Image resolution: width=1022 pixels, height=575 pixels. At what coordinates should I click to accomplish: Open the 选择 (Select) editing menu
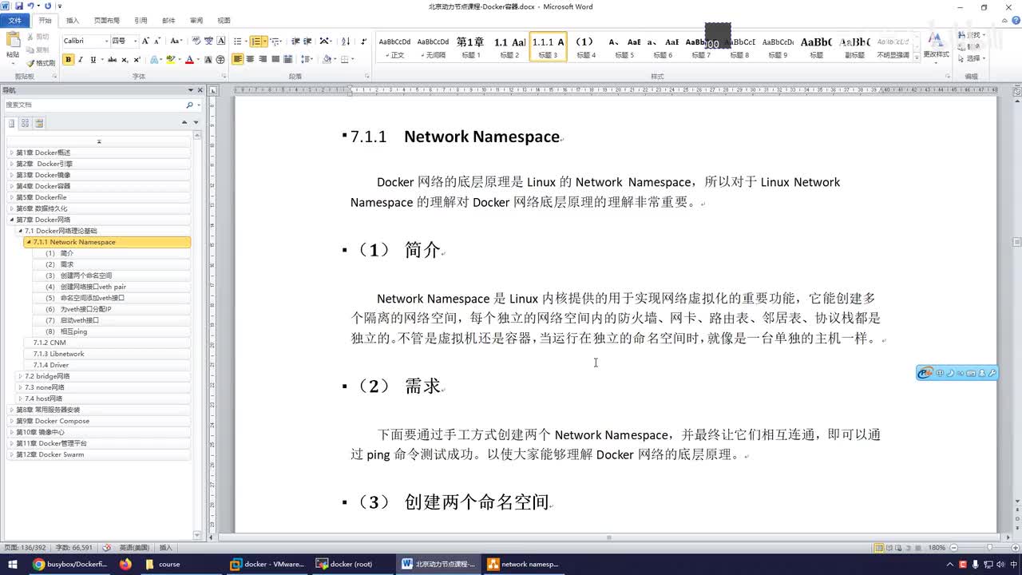click(972, 58)
